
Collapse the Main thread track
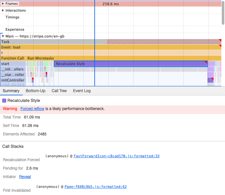click(x=3, y=36)
